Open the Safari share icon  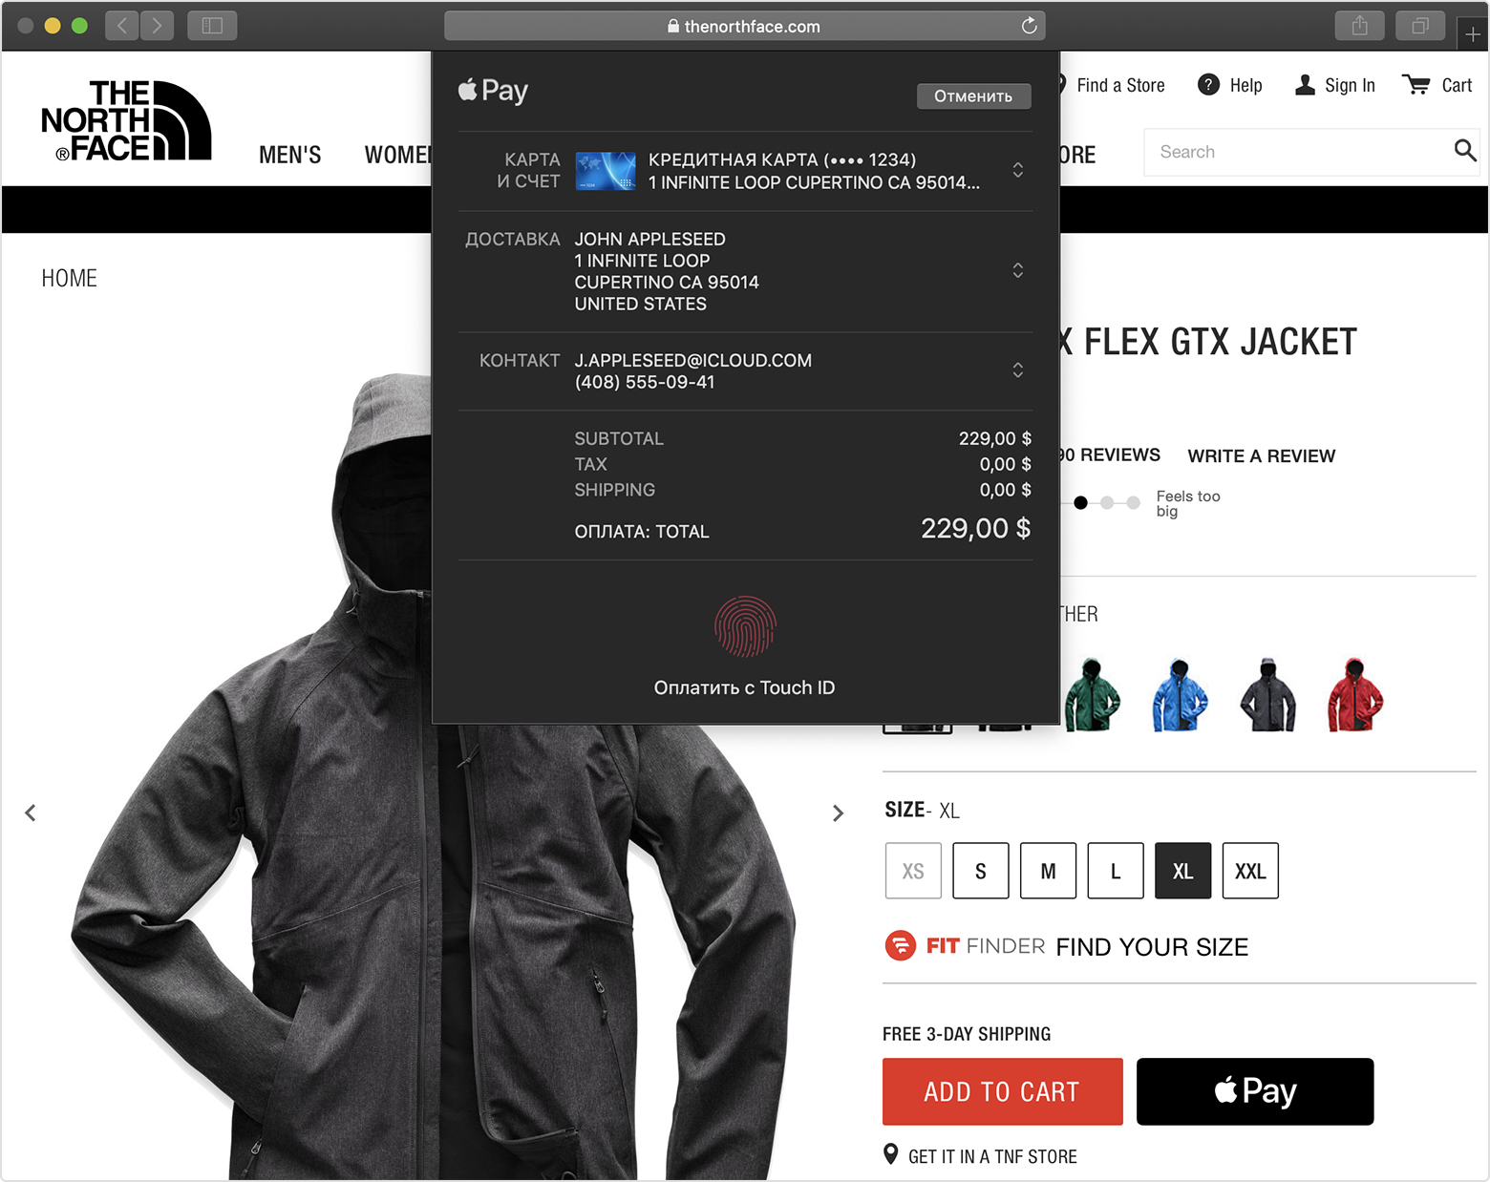point(1359,26)
